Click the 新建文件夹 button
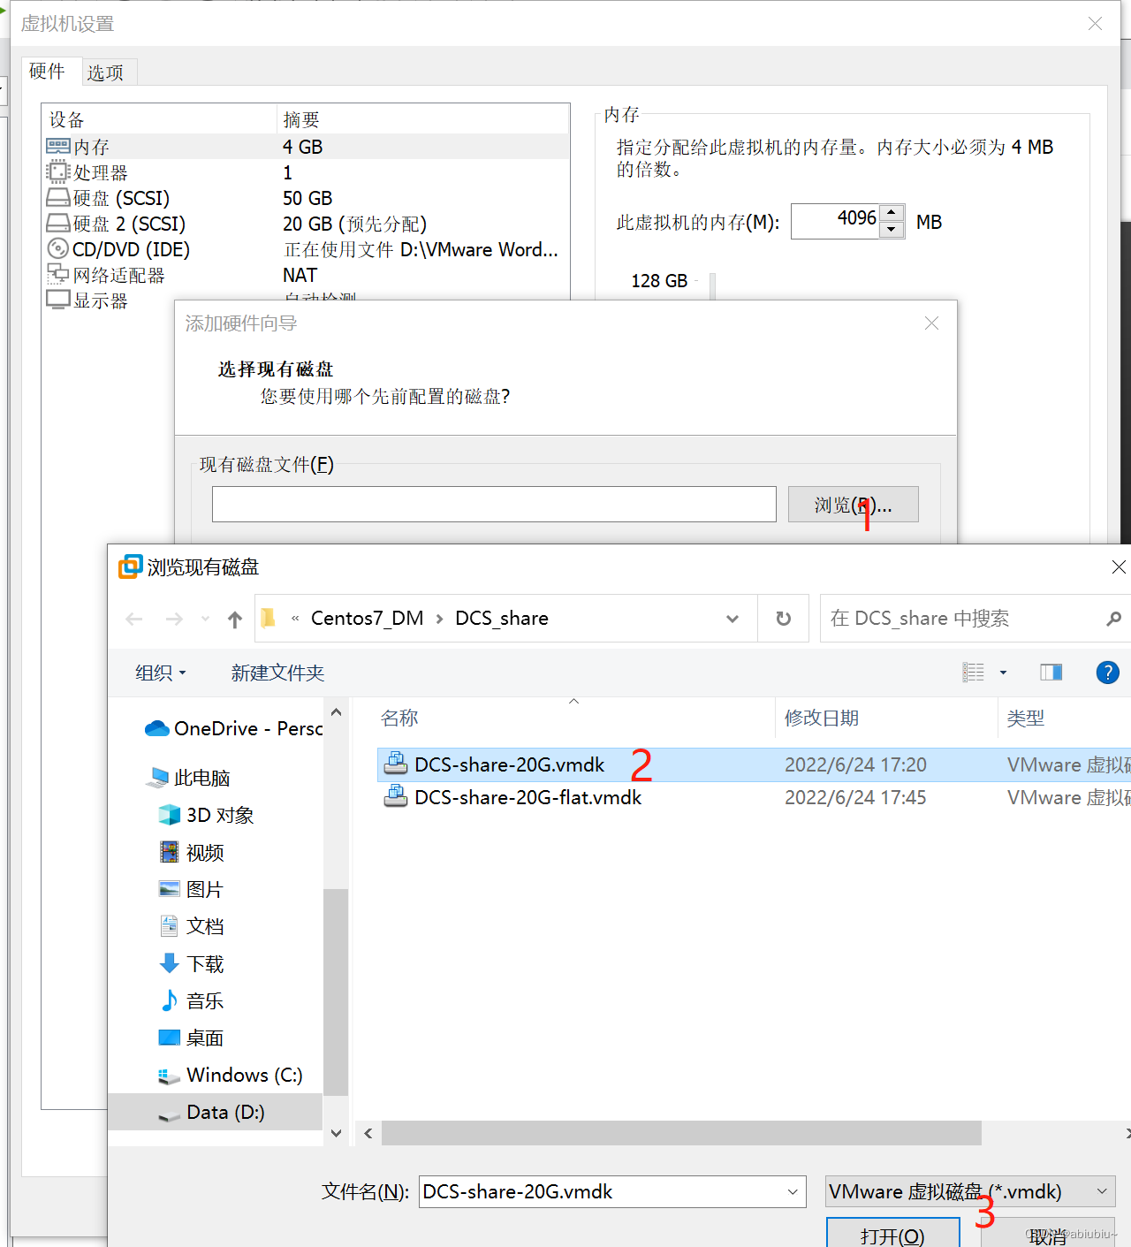 coord(277,673)
